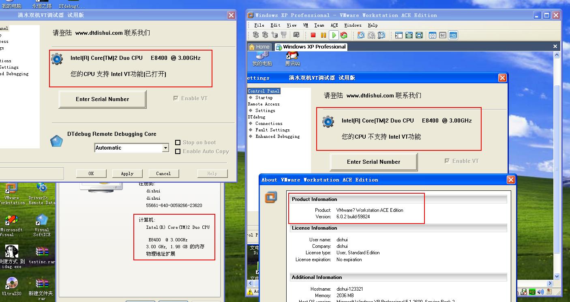This screenshot has height=302, width=570.
Task: Open the 我的电脑 icon inside the VM desktop
Action: (262, 59)
